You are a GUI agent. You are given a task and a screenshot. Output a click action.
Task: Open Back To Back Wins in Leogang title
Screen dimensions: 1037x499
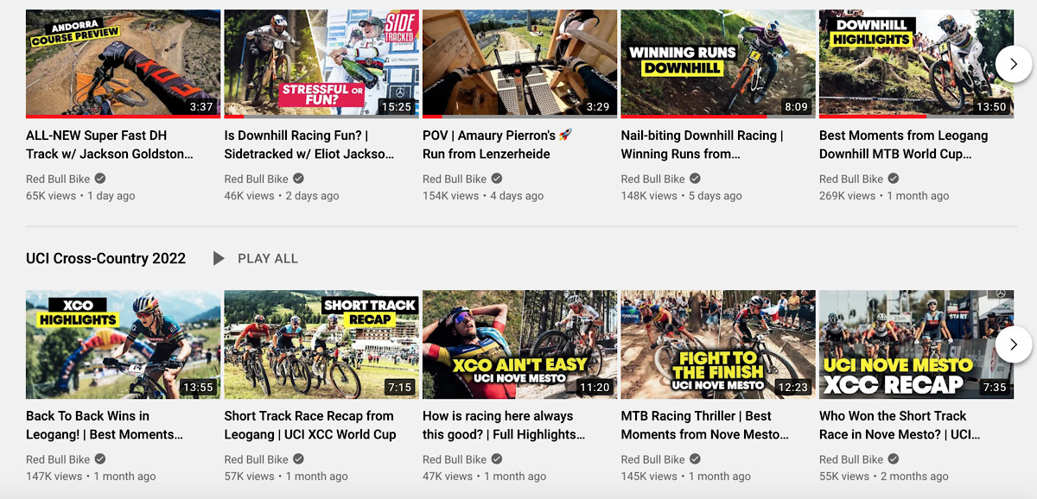(105, 425)
